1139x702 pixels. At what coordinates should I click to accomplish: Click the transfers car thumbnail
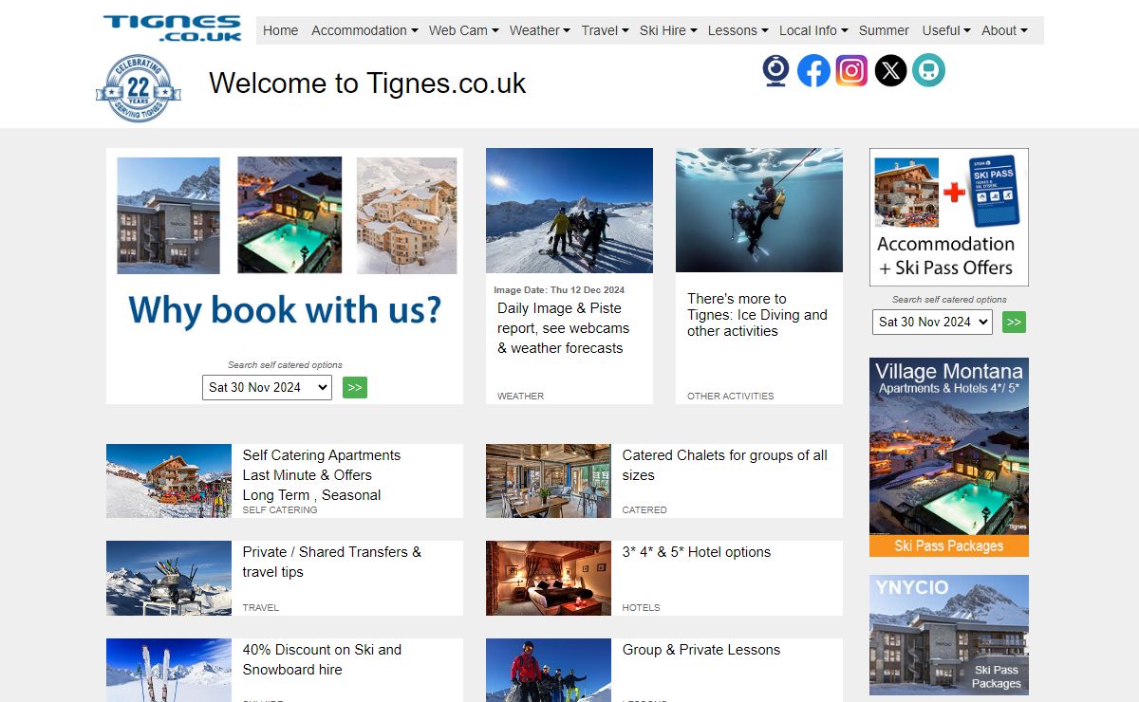pyautogui.click(x=169, y=579)
